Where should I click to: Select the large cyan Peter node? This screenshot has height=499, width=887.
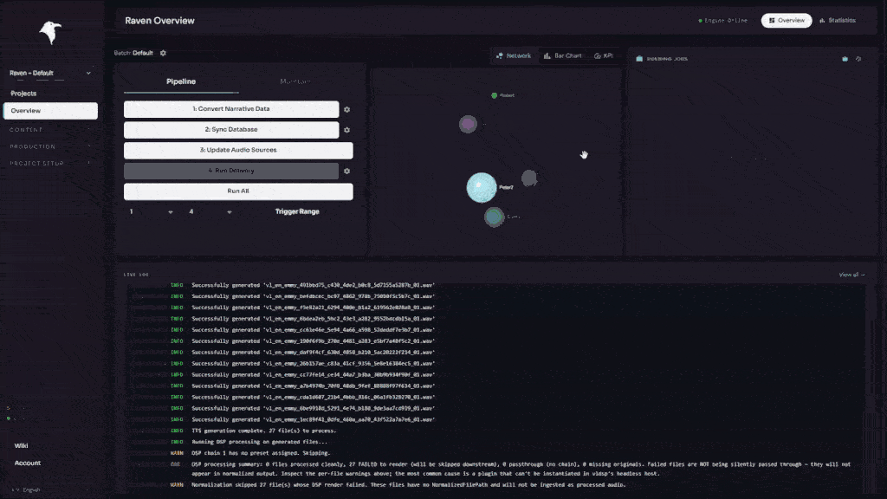(482, 187)
